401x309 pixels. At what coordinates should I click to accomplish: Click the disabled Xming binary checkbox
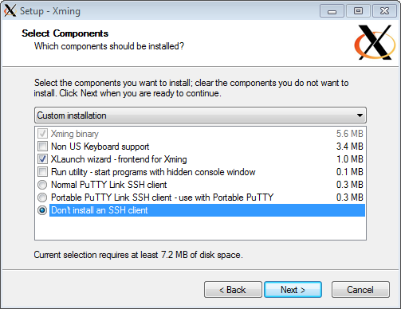(x=42, y=134)
